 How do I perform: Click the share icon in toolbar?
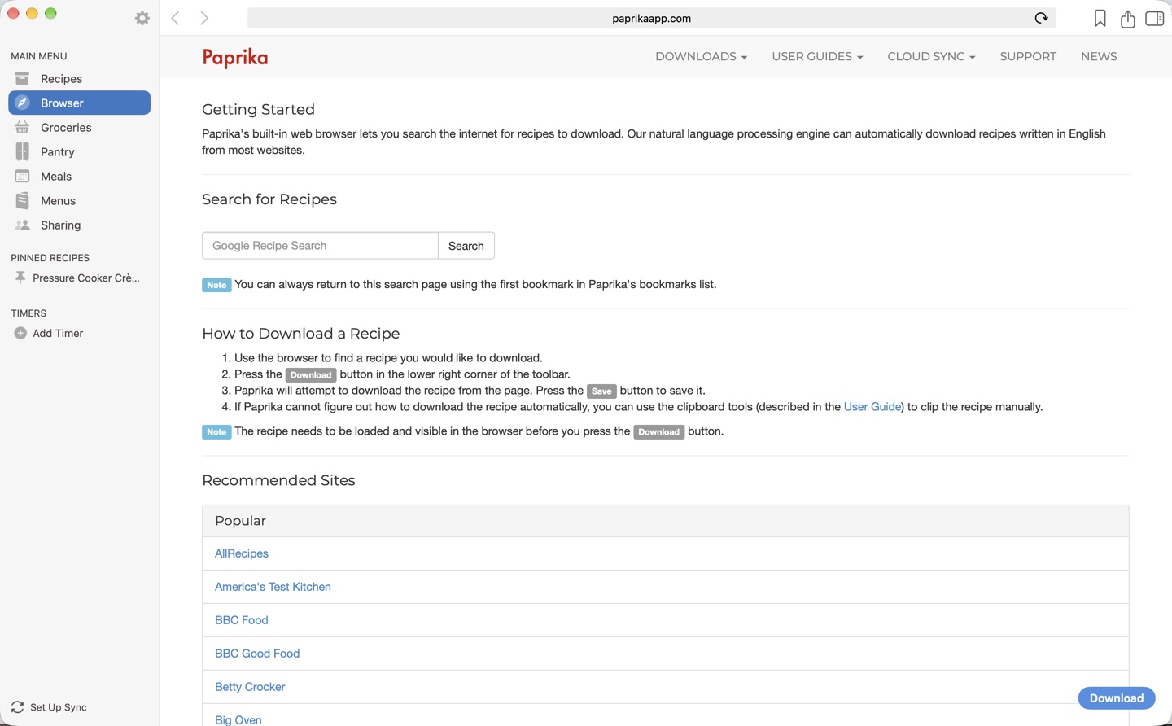click(x=1127, y=18)
